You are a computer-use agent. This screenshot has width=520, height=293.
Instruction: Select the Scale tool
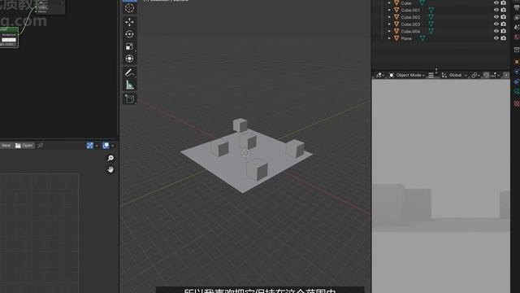[130, 46]
